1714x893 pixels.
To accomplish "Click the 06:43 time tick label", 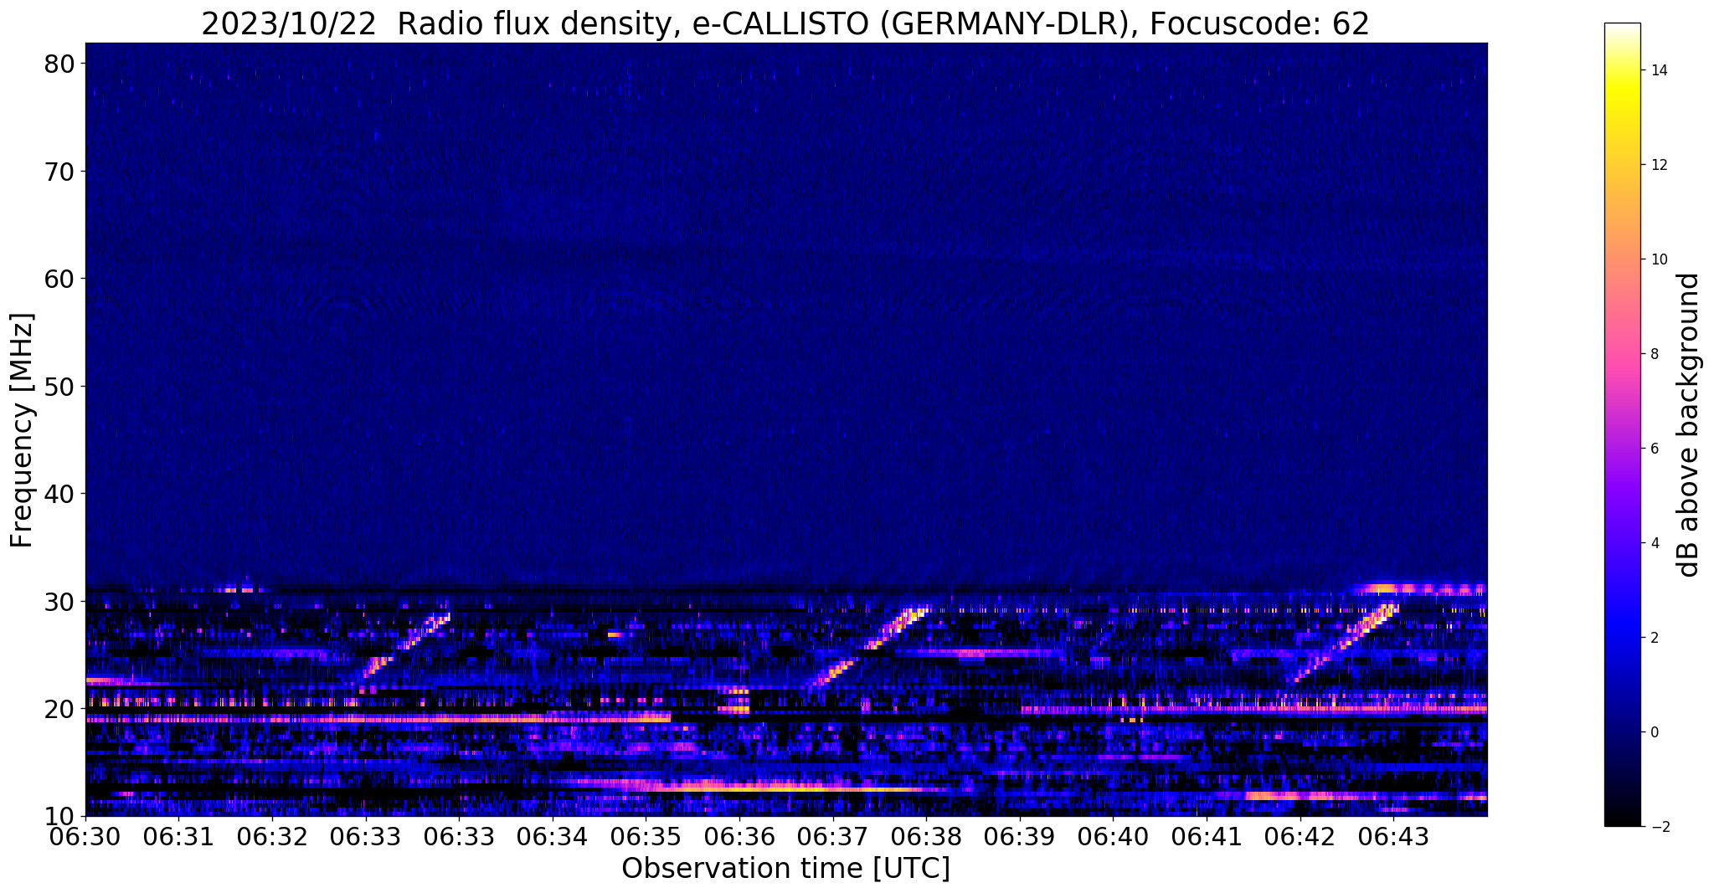I will click(x=1393, y=837).
